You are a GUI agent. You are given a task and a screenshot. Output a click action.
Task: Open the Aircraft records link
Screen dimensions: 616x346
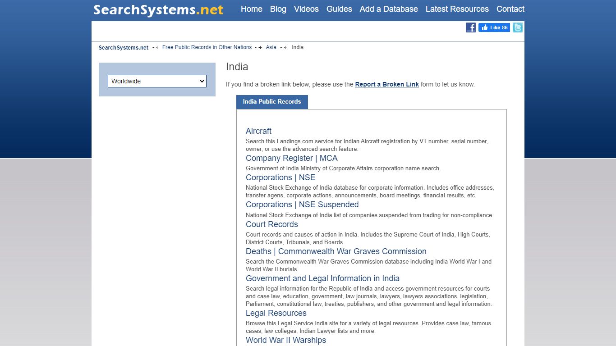[258, 131]
